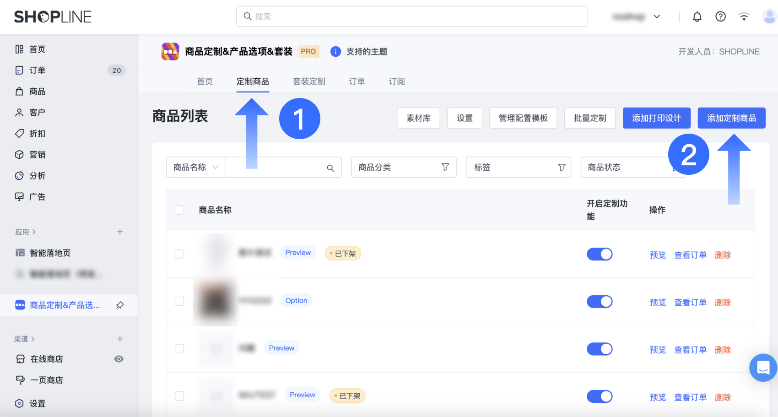Open the live chat bubble button

pyautogui.click(x=763, y=367)
